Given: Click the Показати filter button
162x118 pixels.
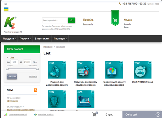Looking at the screenshot, I should pos(12,76).
